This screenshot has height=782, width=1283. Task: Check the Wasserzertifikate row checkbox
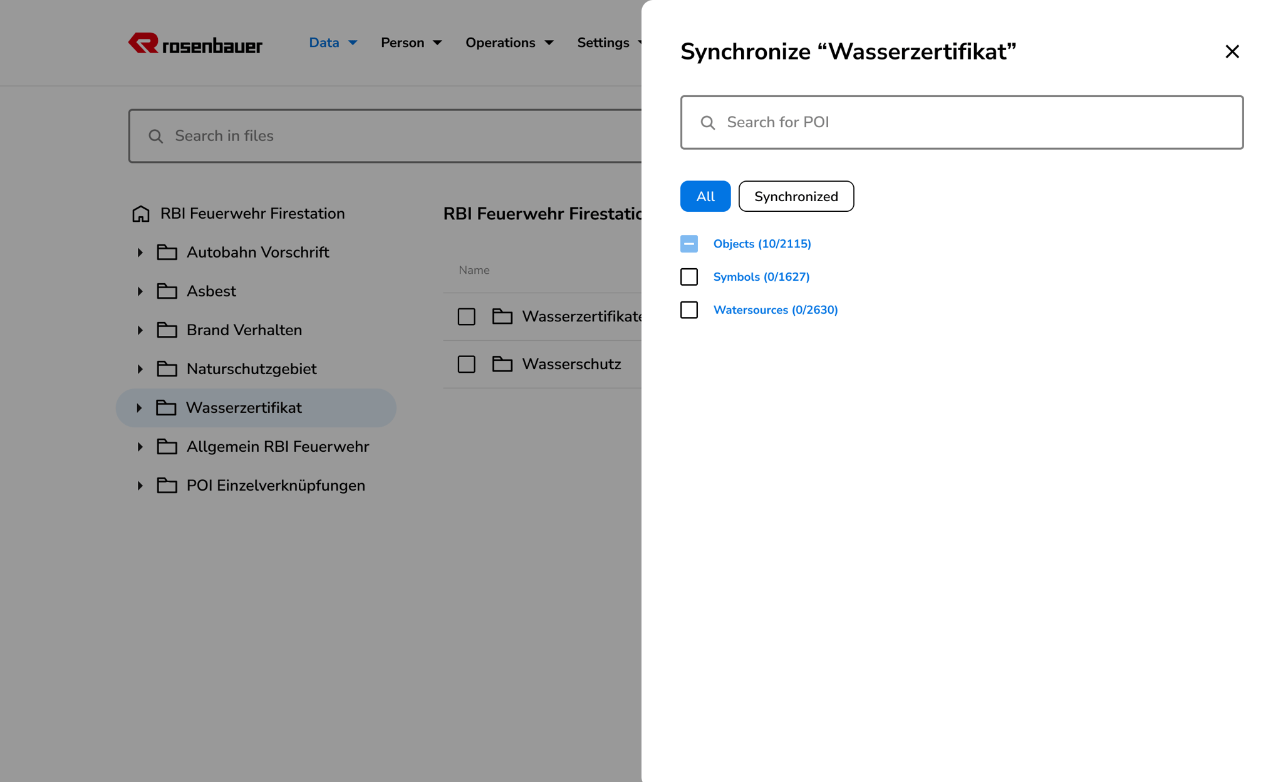coord(466,316)
